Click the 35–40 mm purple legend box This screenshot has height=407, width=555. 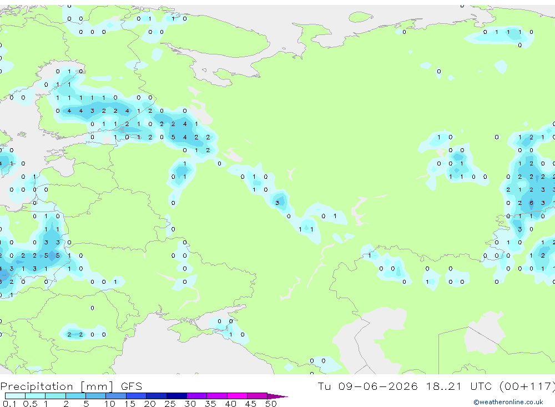[217, 396]
